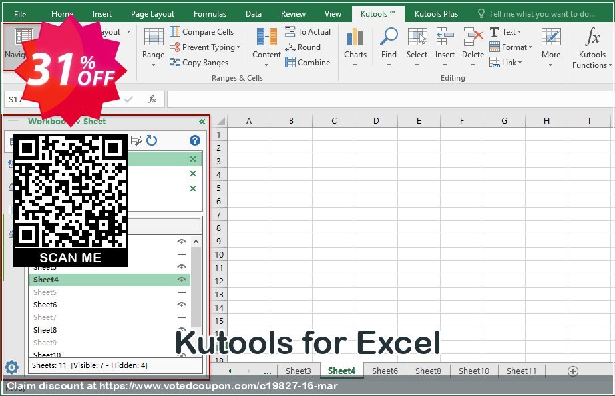
Task: Open navigation pane settings gear
Action: tap(12, 367)
